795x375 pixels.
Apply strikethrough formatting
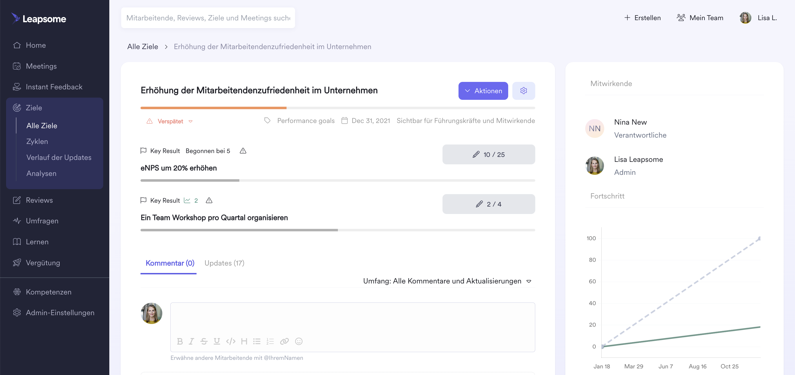click(204, 341)
